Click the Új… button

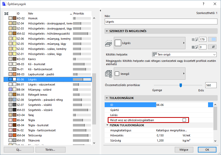pyautogui.click(x=18, y=150)
